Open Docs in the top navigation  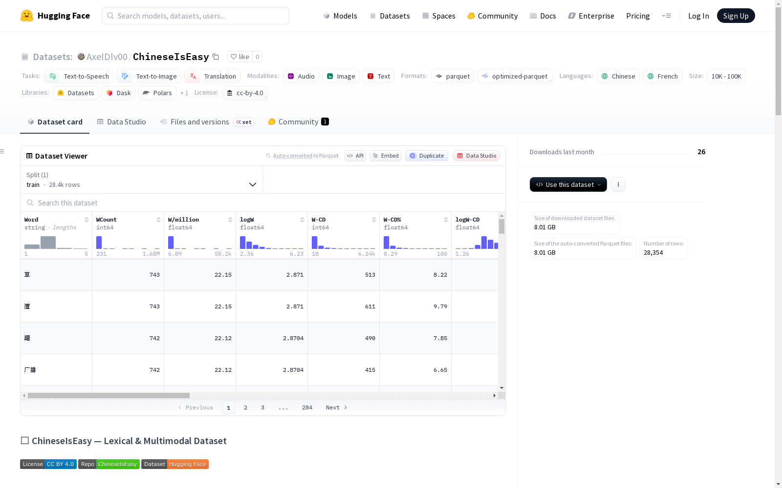(543, 16)
